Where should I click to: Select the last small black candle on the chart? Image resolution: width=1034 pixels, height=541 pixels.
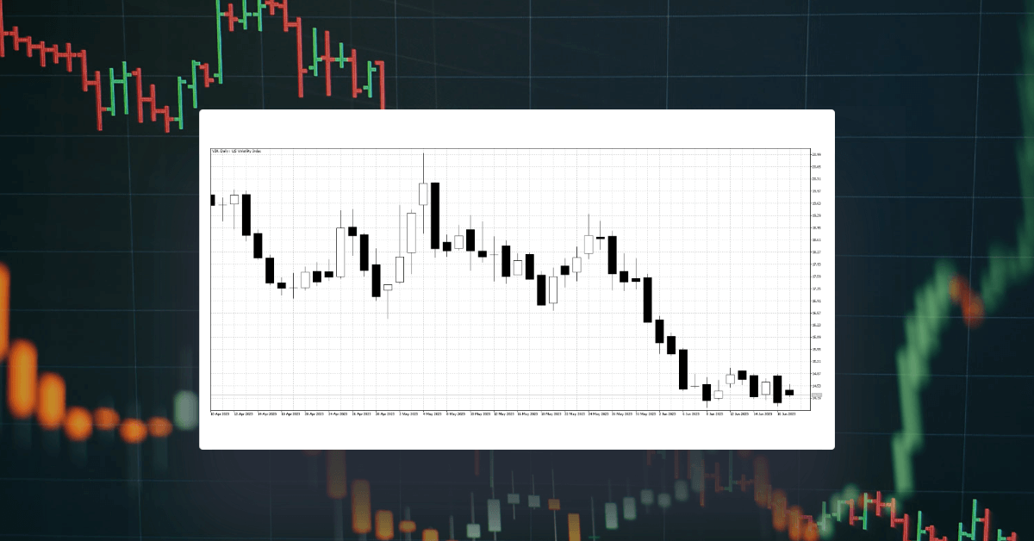click(x=790, y=394)
